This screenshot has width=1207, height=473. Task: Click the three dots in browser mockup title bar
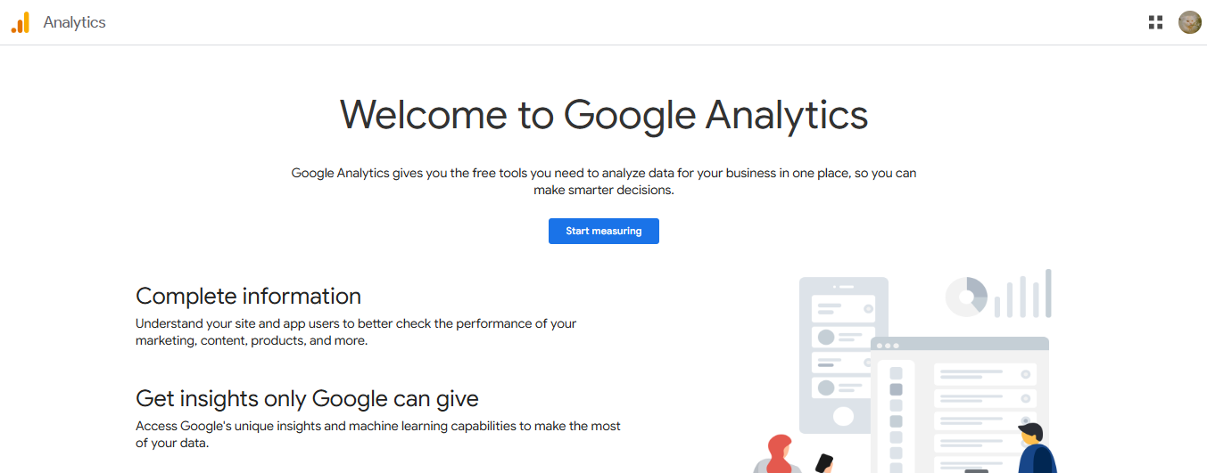click(888, 345)
